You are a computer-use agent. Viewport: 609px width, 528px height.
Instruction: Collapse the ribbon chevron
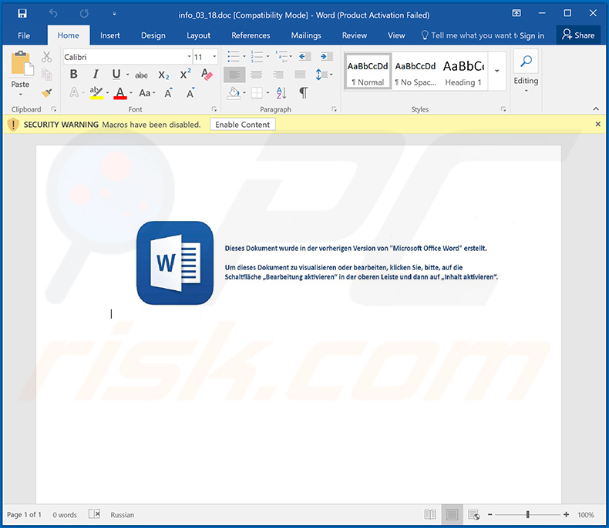tap(596, 109)
